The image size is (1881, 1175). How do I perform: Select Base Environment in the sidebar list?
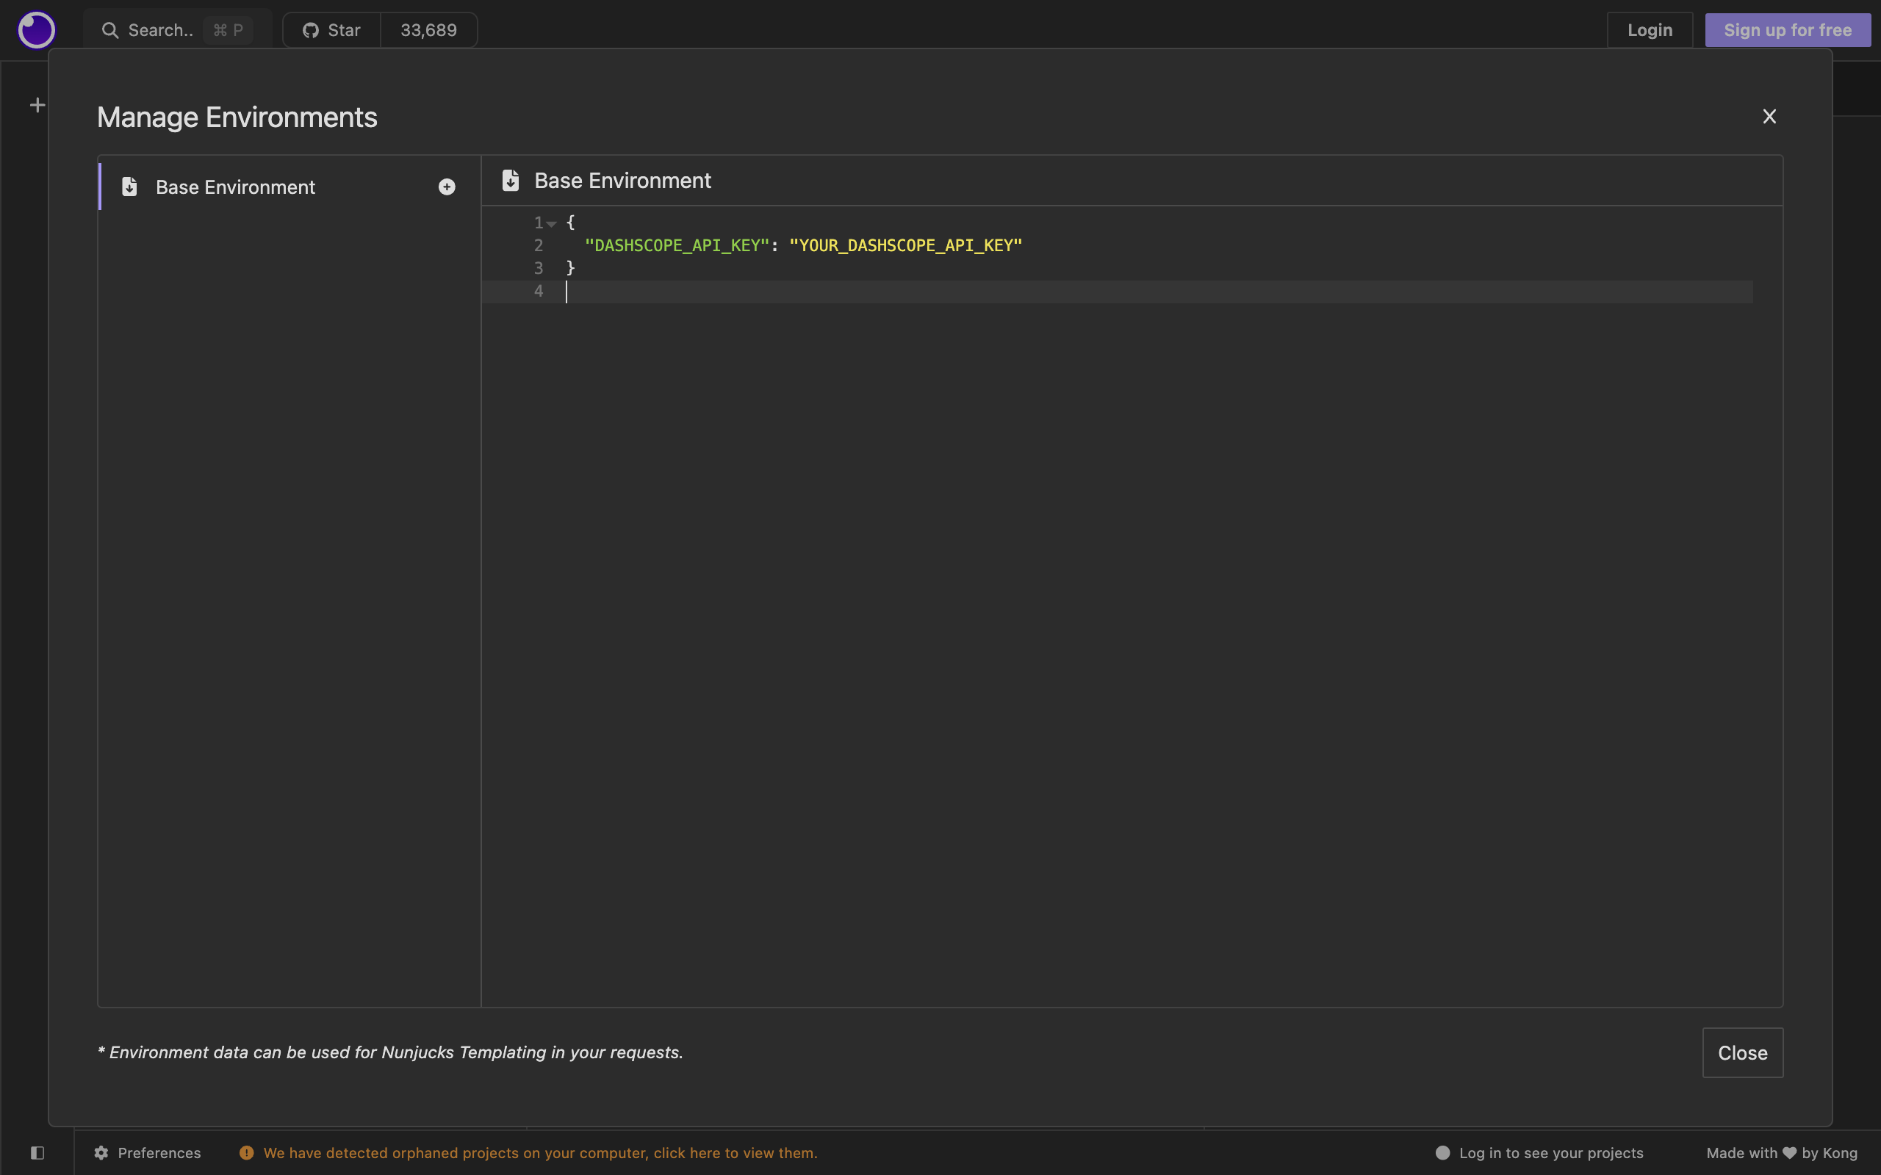(x=289, y=187)
